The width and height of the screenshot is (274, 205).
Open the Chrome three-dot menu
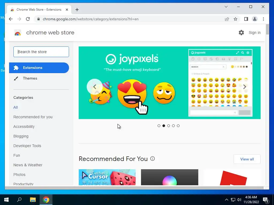click(x=263, y=19)
